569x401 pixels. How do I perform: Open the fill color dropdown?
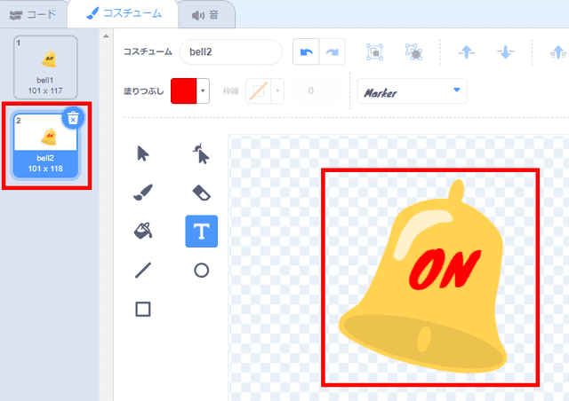pos(204,91)
